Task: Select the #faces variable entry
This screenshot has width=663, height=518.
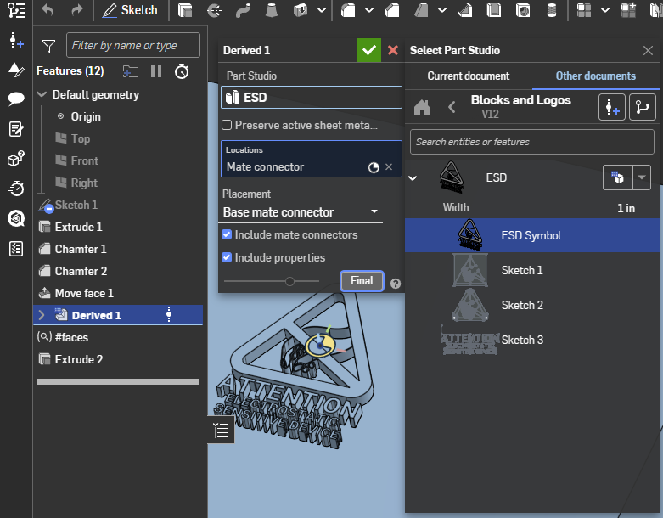Action: 71,337
